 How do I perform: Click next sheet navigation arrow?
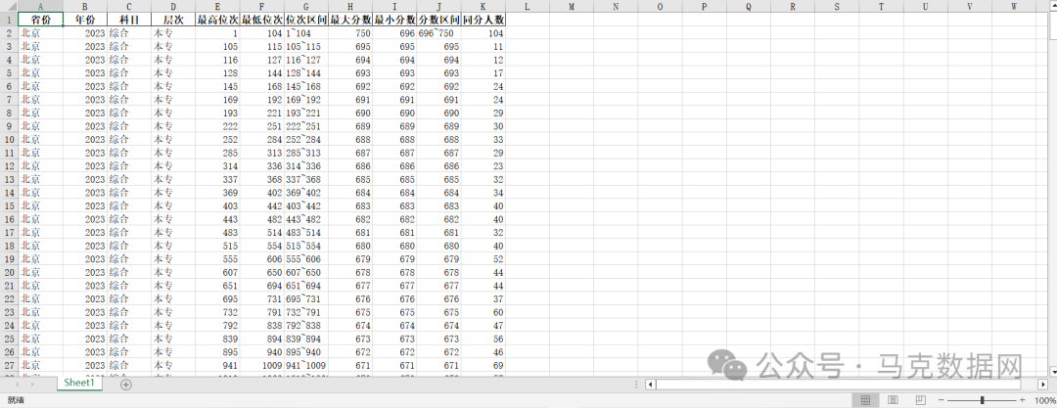[x=32, y=385]
